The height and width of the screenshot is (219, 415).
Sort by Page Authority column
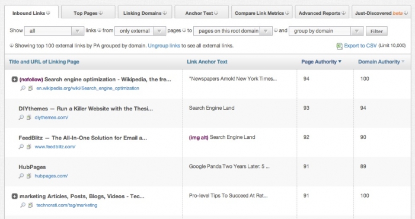point(321,62)
